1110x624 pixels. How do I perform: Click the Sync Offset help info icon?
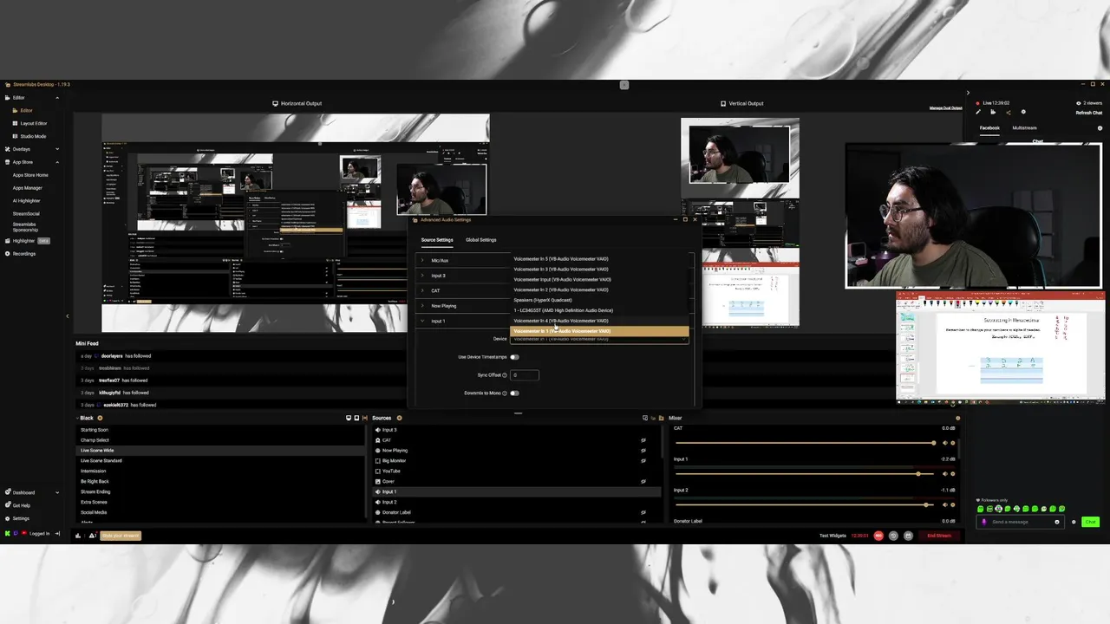[x=505, y=375]
